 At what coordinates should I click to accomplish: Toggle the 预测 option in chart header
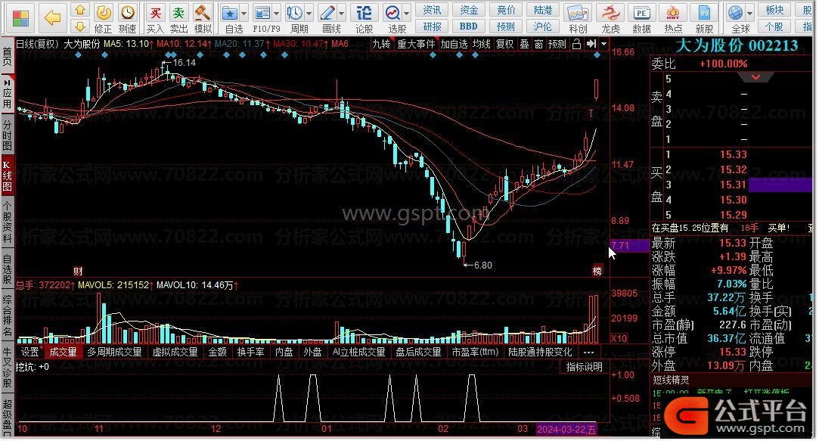[557, 45]
